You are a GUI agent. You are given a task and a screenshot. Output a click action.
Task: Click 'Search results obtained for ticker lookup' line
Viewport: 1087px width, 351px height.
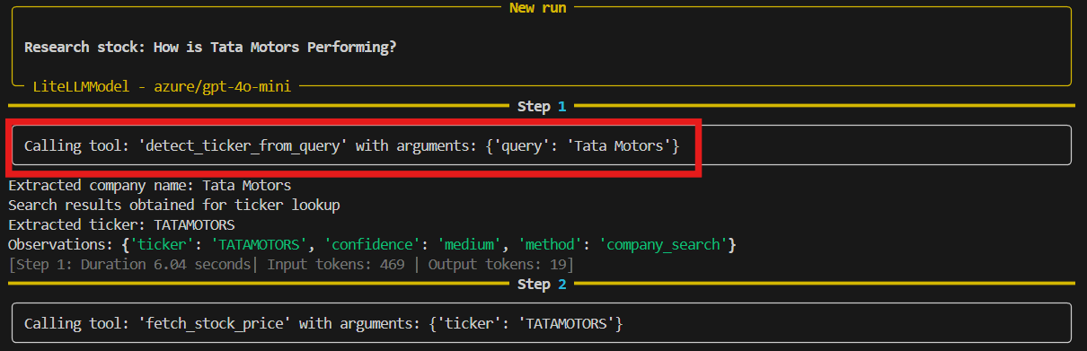click(174, 206)
